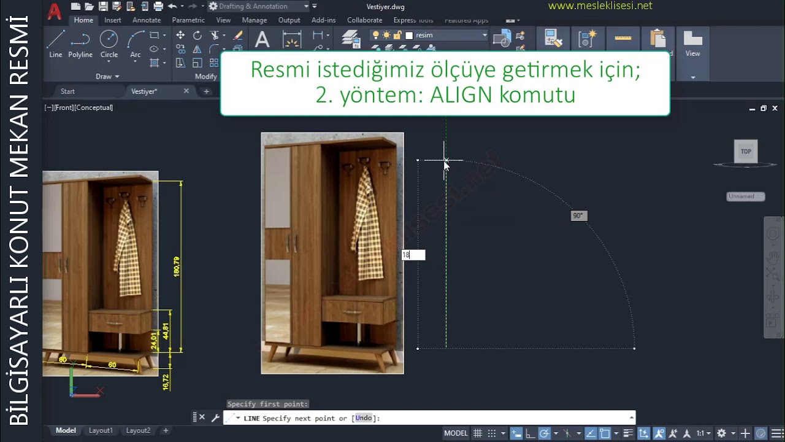Screen dimensions: 785x442
Task: Select the Text tool (large A)
Action: tap(262, 40)
